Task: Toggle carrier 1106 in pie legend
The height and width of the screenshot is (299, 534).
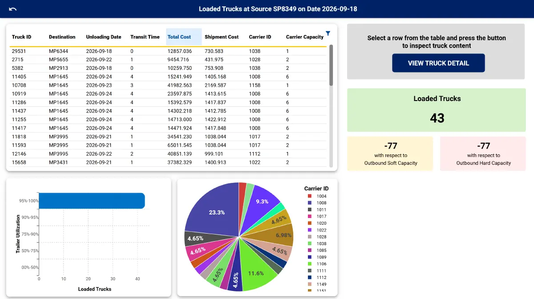Action: (316, 264)
